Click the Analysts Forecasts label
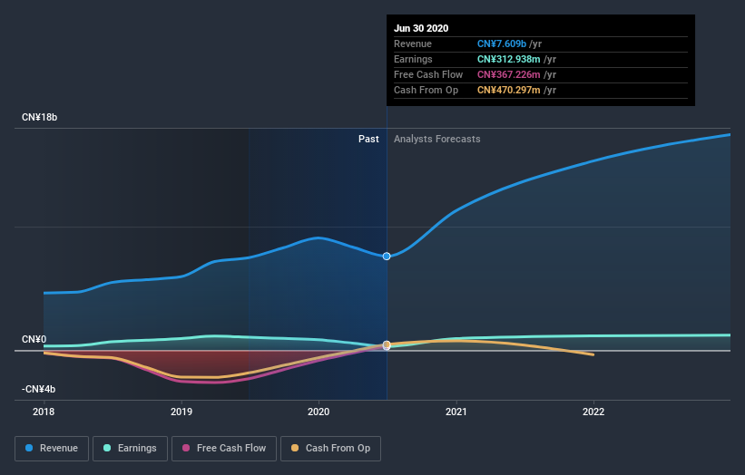745x475 pixels. click(437, 139)
